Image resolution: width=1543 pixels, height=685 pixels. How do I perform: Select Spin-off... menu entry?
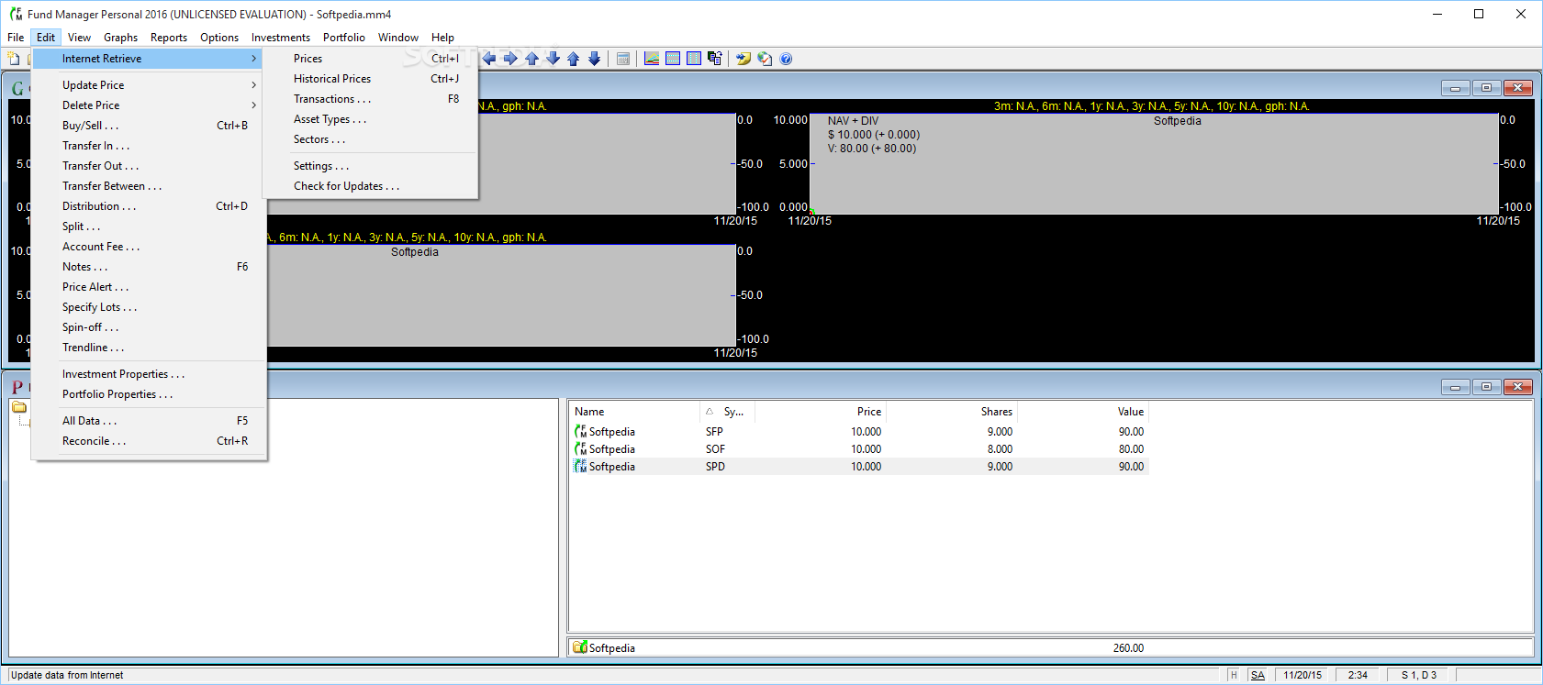(149, 327)
